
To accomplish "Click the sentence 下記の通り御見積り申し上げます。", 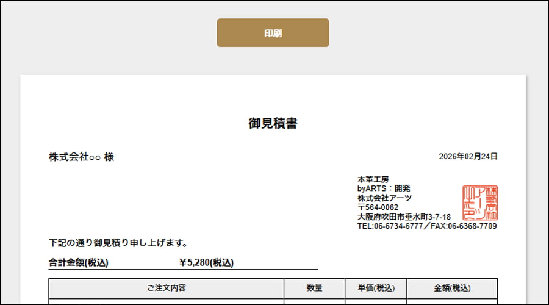I will [119, 243].
